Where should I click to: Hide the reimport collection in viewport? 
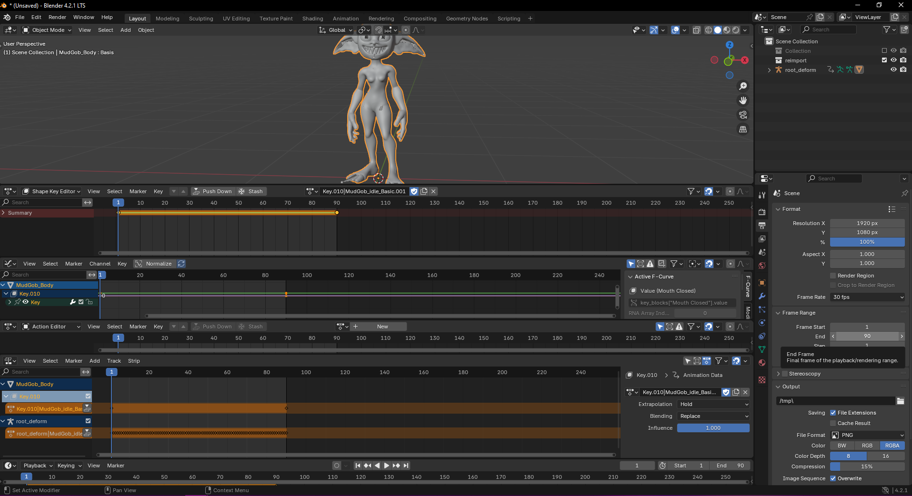coord(894,60)
